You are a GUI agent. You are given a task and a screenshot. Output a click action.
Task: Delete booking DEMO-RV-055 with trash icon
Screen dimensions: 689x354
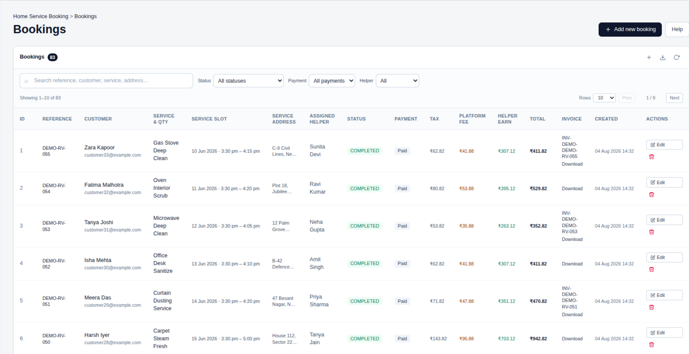[652, 157]
